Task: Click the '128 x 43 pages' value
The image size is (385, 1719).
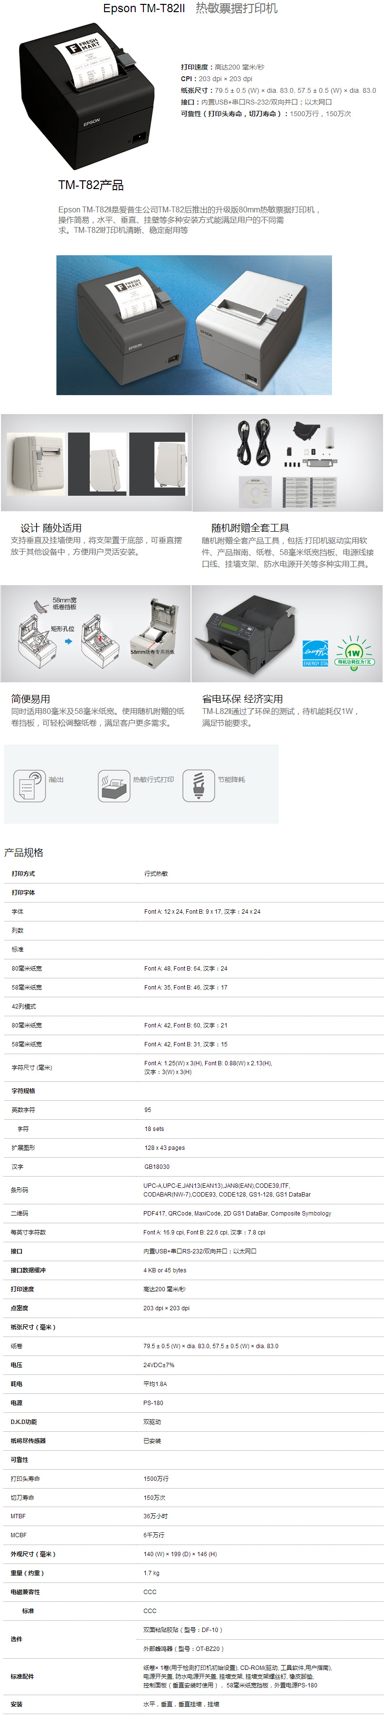Action: (165, 1148)
